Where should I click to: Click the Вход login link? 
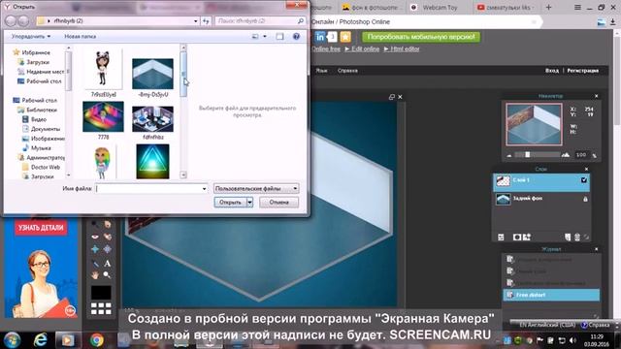click(x=552, y=71)
